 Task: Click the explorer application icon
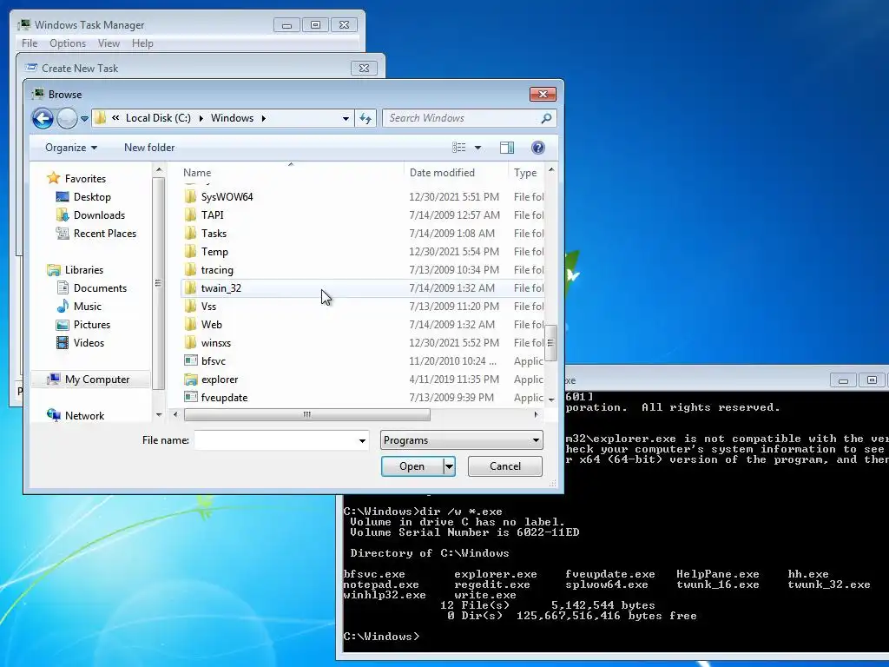pyautogui.click(x=190, y=380)
